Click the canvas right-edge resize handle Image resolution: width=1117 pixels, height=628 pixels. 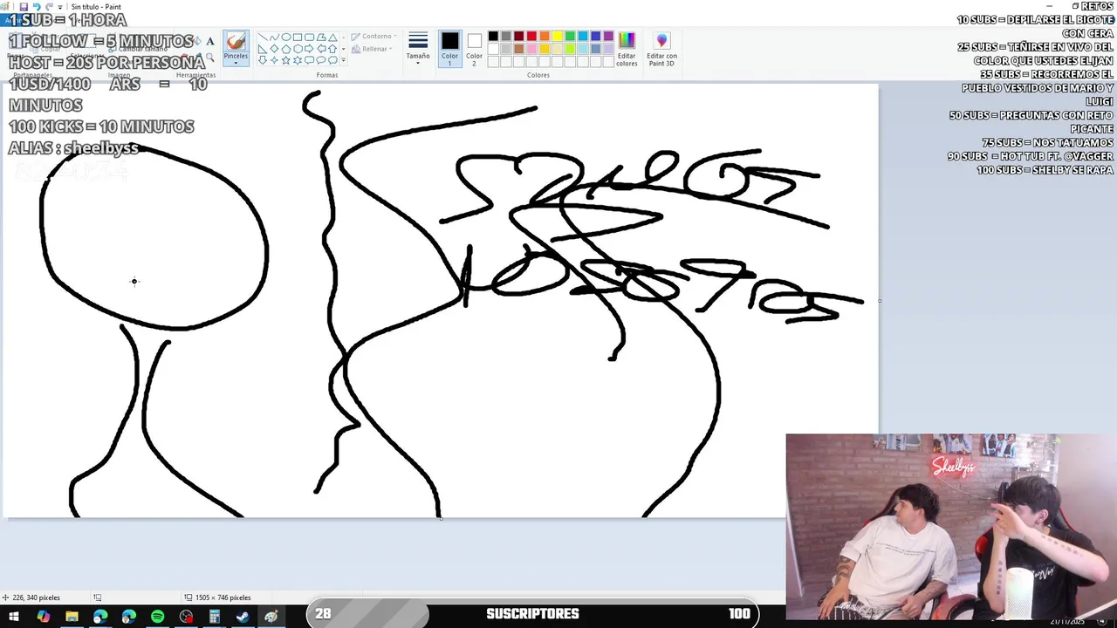[x=880, y=301]
